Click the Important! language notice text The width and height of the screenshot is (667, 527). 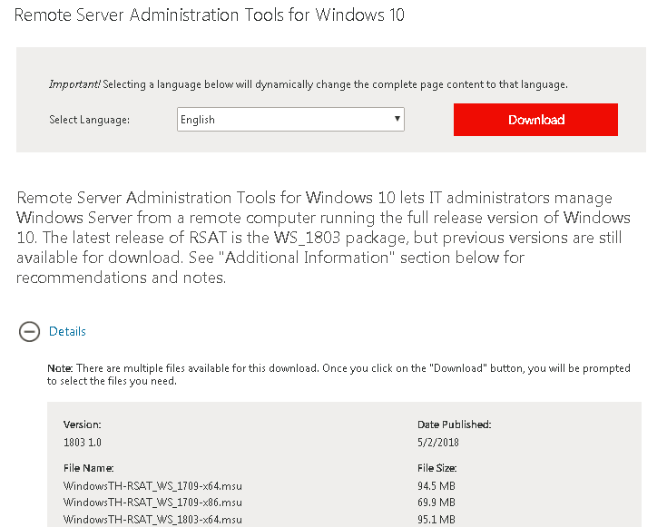(x=309, y=84)
